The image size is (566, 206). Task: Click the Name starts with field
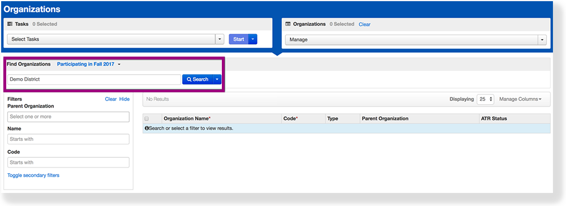(68, 139)
